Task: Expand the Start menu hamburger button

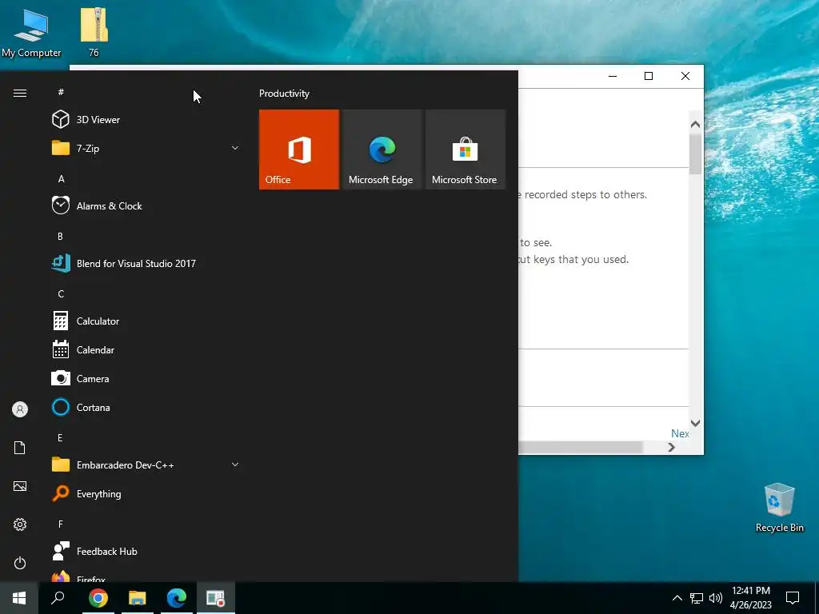Action: [20, 93]
